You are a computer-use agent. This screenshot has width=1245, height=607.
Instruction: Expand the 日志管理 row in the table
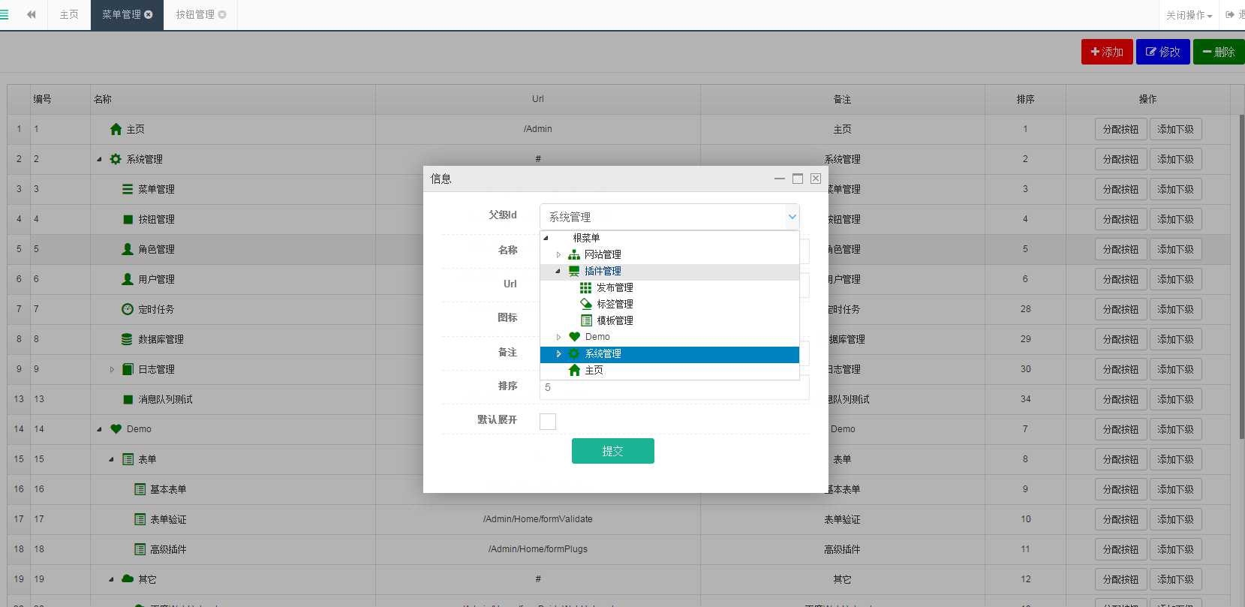tap(112, 369)
